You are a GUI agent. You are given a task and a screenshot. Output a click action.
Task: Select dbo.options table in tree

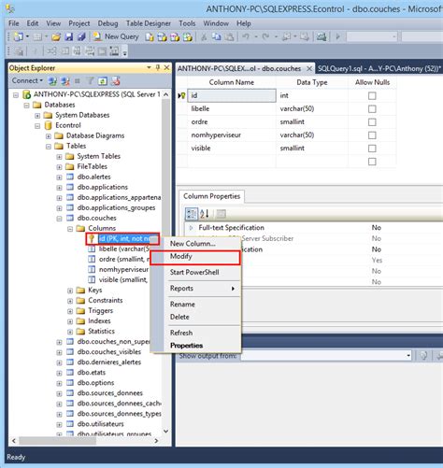tap(95, 383)
